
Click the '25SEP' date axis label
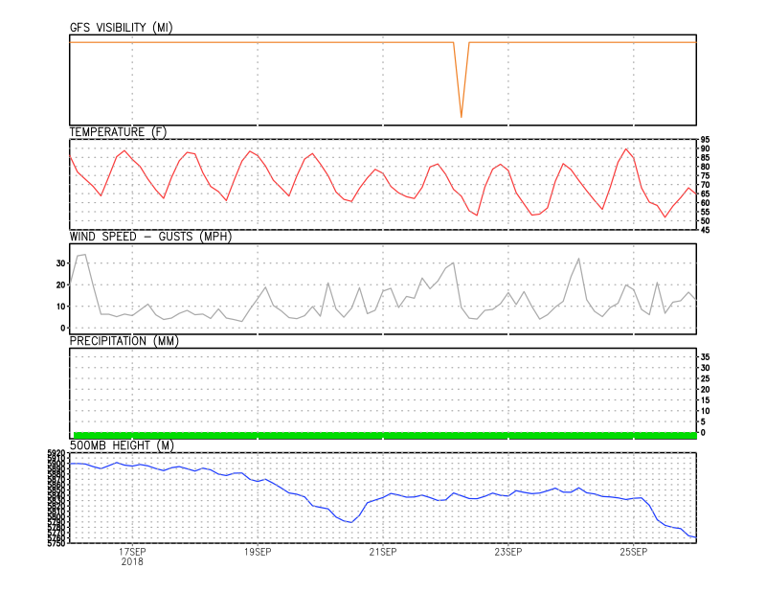point(634,552)
